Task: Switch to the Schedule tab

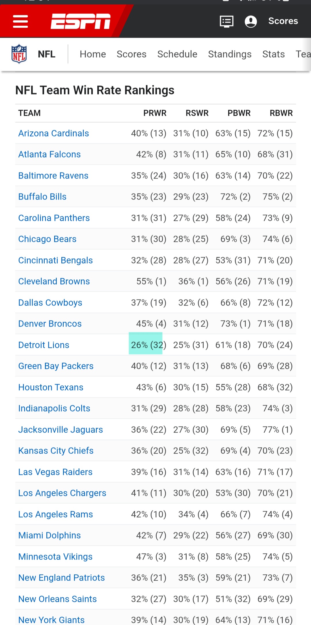Action: [177, 54]
